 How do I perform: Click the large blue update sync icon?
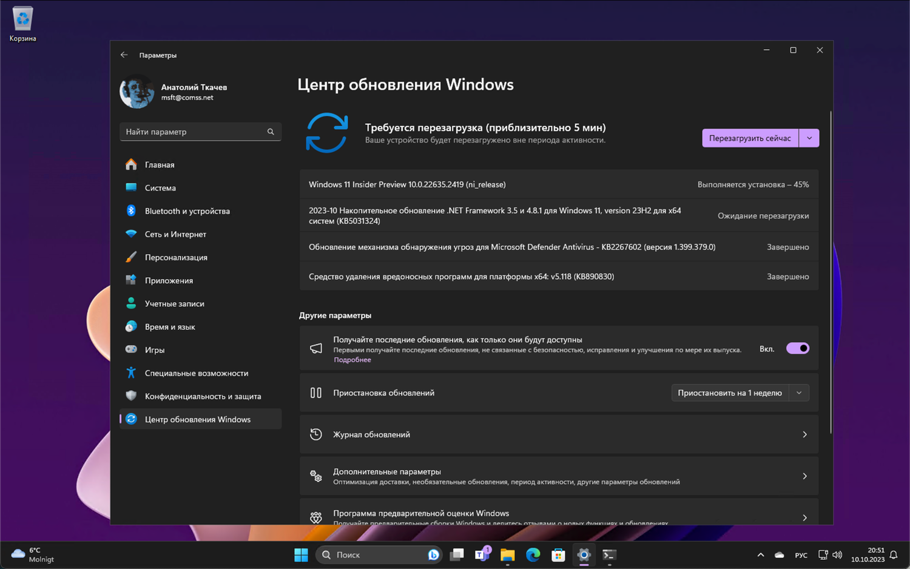coord(327,133)
